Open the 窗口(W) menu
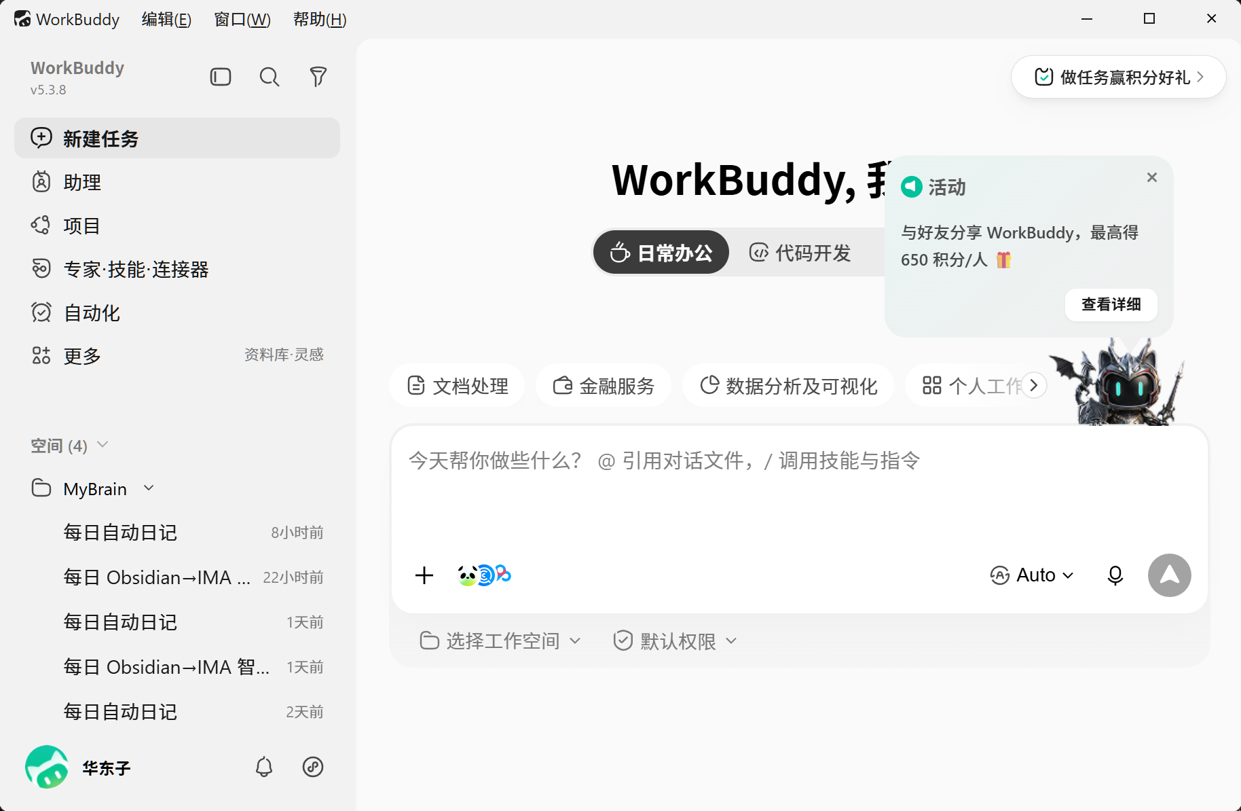This screenshot has width=1241, height=811. pyautogui.click(x=242, y=19)
